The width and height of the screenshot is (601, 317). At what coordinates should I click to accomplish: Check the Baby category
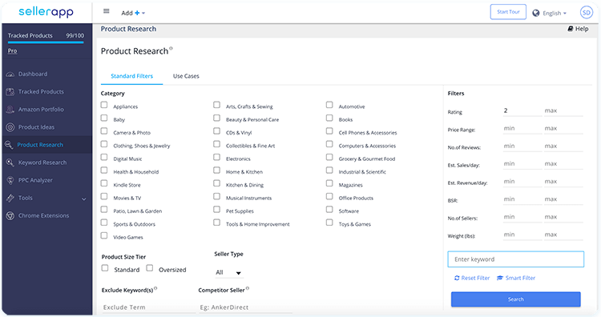pos(104,118)
